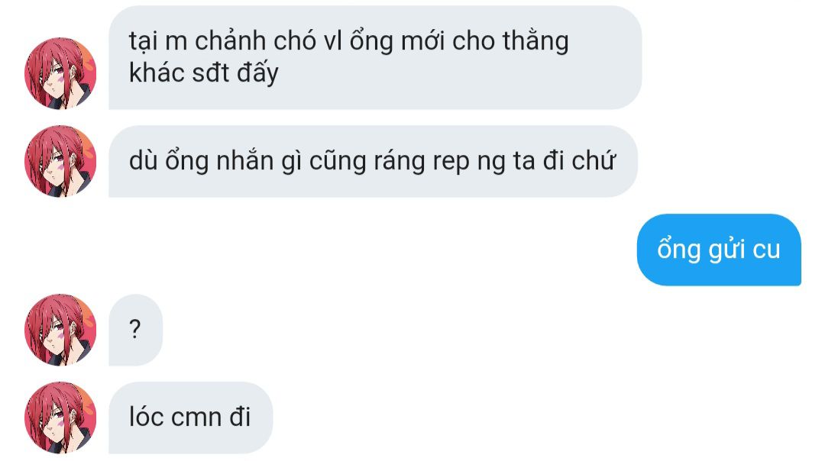Select the 'tại m chảnh chó vl' message bubble
This screenshot has height=461, width=825.
point(375,57)
